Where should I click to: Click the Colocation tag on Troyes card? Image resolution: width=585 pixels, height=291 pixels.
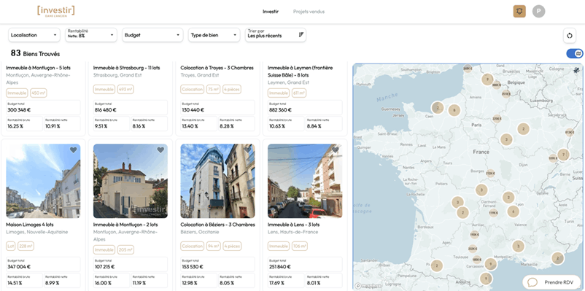pyautogui.click(x=193, y=90)
